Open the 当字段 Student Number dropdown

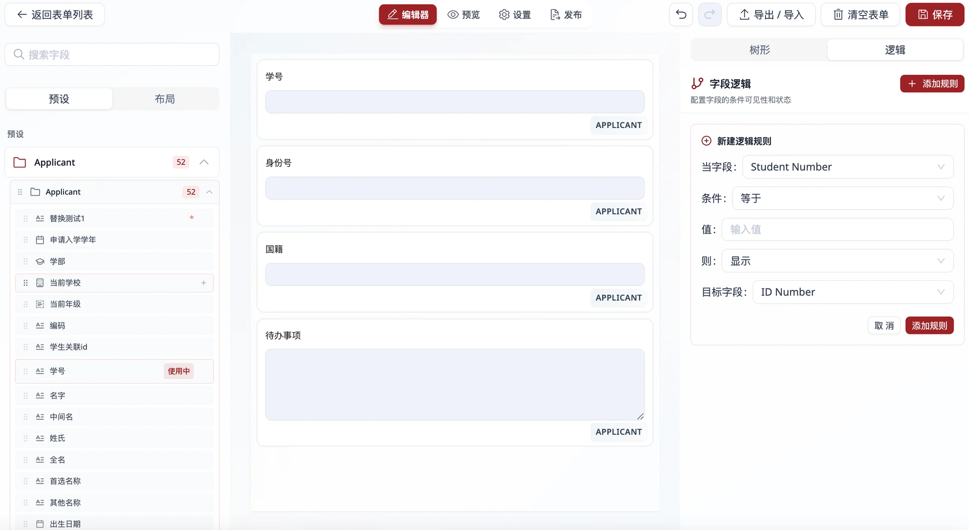[848, 167]
